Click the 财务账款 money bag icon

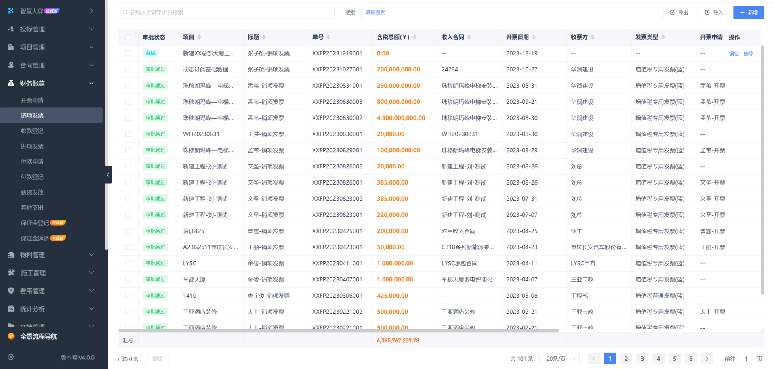(x=11, y=83)
